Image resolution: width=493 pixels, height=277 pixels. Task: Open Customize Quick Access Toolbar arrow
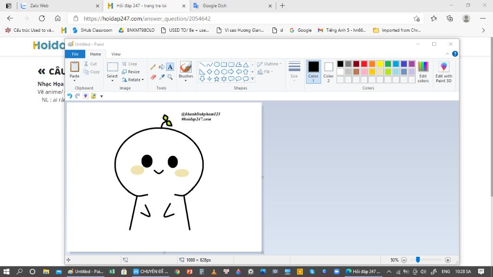102,96
